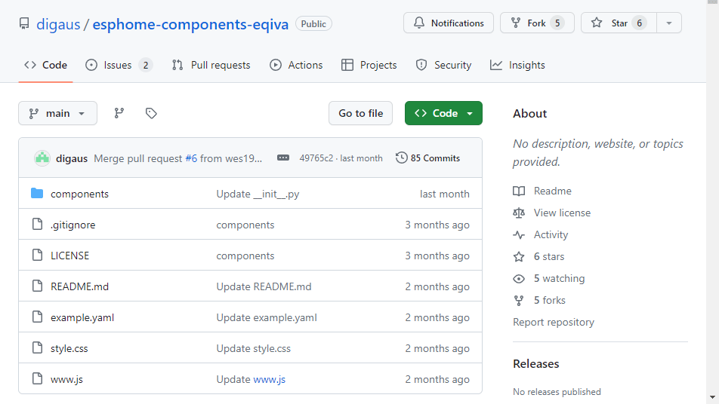Viewport: 719px width, 404px height.
Task: Open the Update example.yaml commit message
Action: click(x=267, y=317)
